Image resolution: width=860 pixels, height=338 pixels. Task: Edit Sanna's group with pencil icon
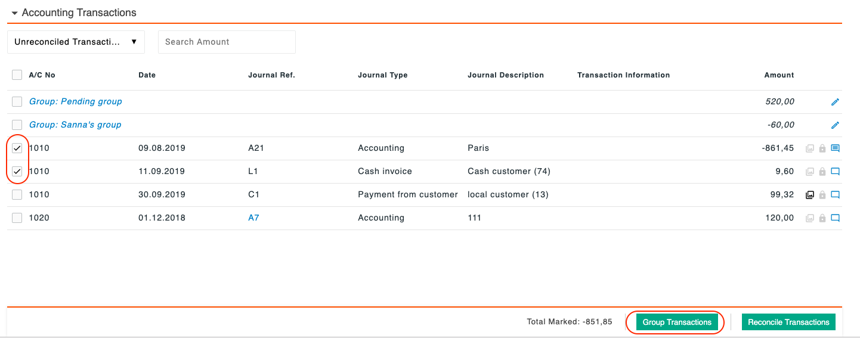(835, 125)
